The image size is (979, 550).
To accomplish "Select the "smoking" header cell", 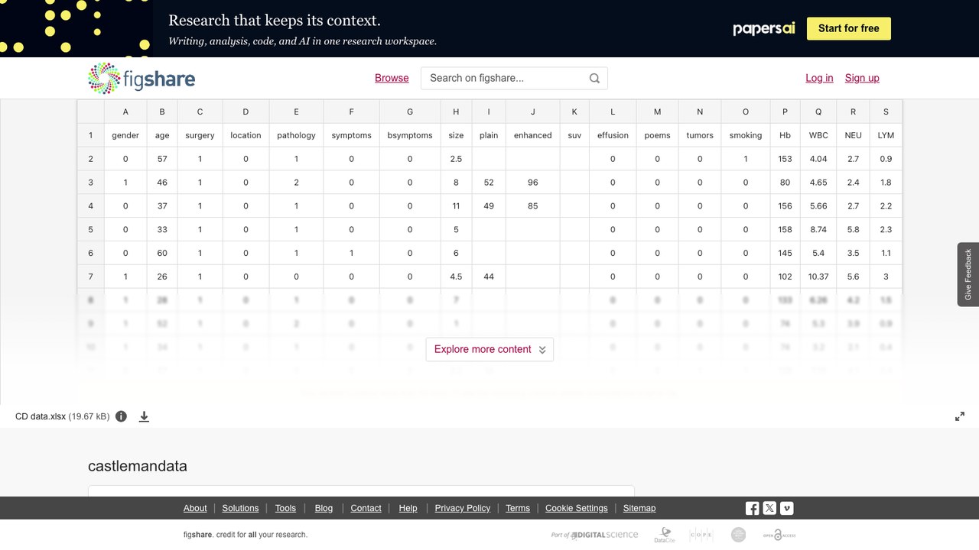I will click(x=746, y=135).
